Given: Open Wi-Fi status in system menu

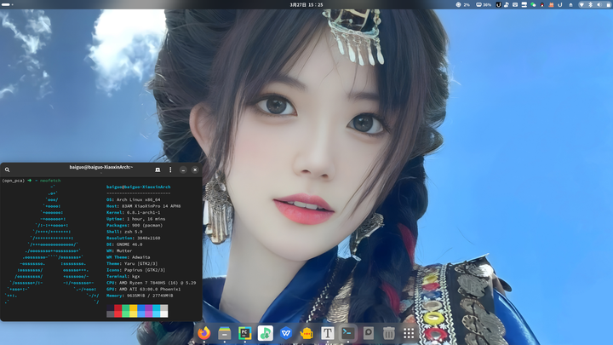Looking at the screenshot, I should coord(581,5).
